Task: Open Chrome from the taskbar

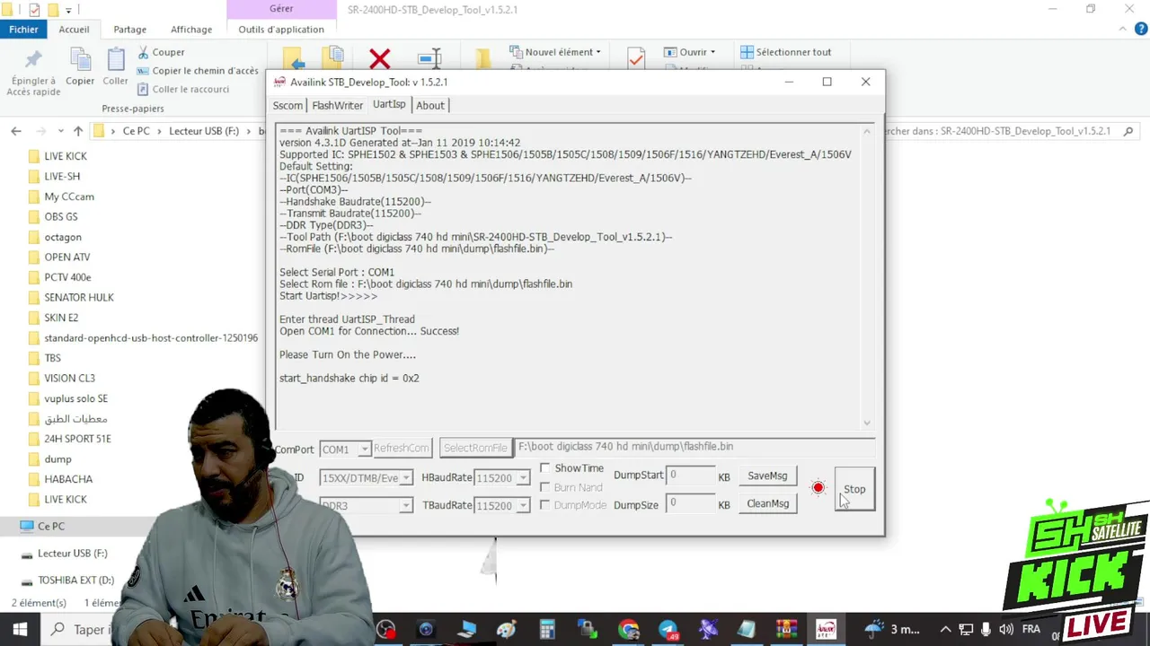Action: pyautogui.click(x=628, y=629)
